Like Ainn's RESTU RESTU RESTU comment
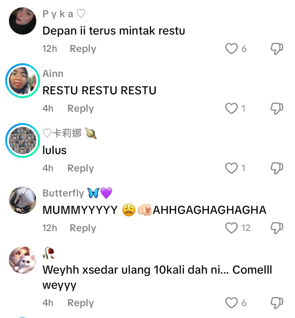The width and height of the screenshot is (295, 318). [231, 108]
